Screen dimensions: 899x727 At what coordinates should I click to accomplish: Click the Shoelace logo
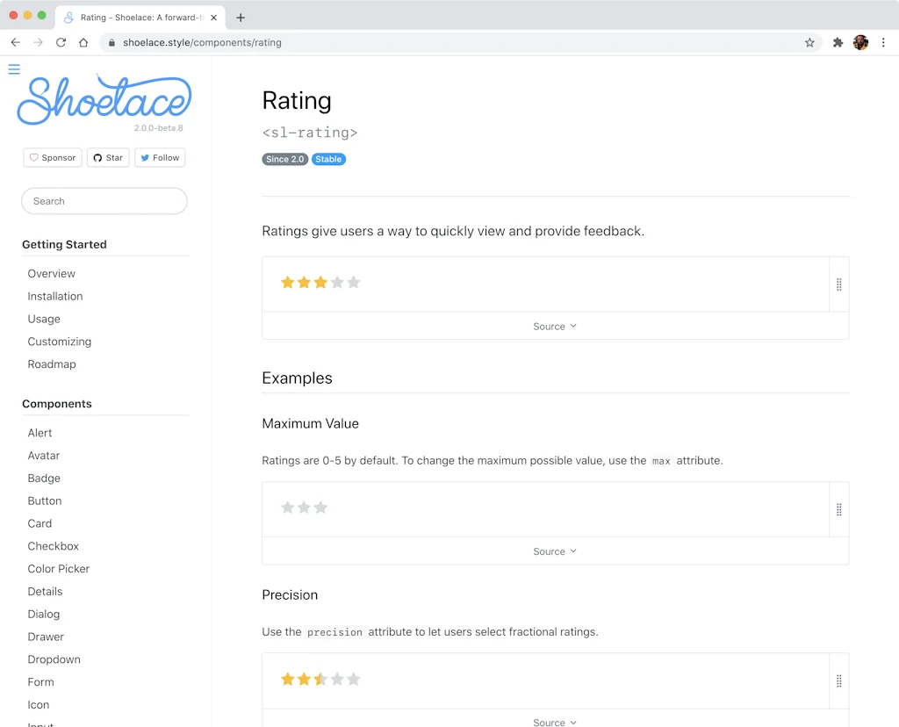click(104, 99)
